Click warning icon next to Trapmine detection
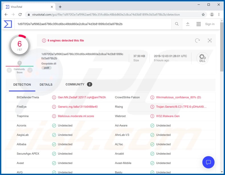Screen dimensions: 225x175 pyautogui.click(x=54, y=116)
